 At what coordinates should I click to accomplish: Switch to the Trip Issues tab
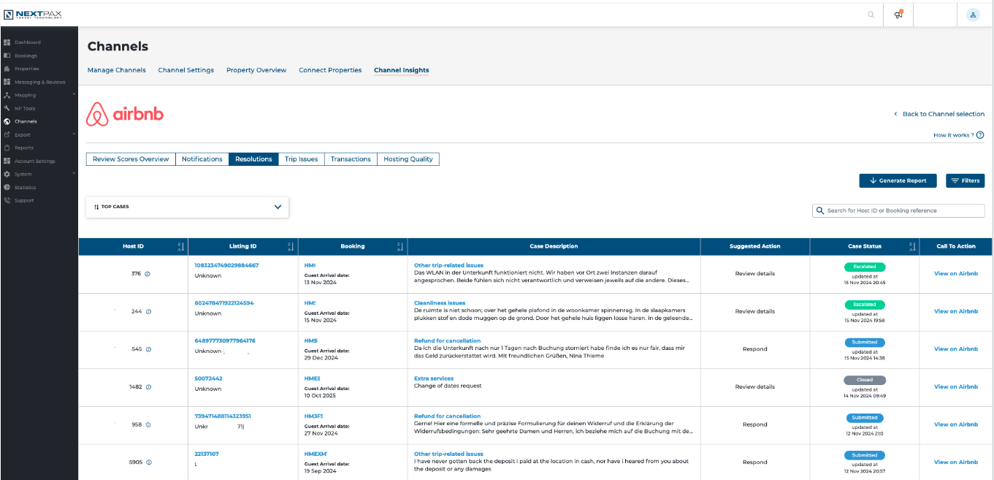tap(302, 159)
